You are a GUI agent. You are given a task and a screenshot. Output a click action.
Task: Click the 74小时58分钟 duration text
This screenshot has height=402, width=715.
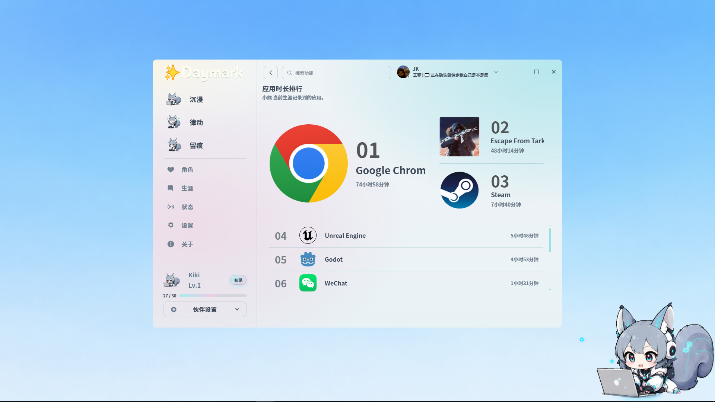click(x=372, y=185)
